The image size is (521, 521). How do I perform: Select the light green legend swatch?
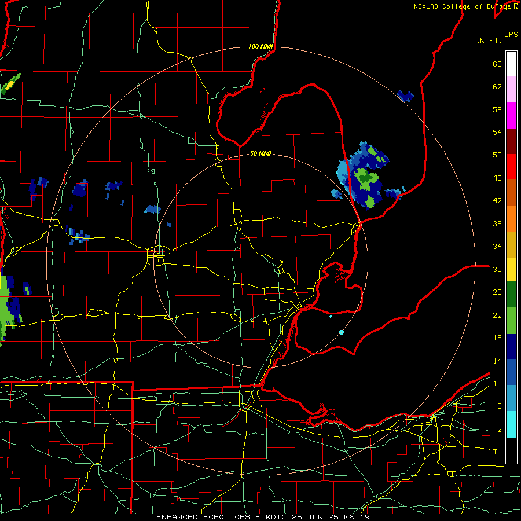(x=511, y=321)
